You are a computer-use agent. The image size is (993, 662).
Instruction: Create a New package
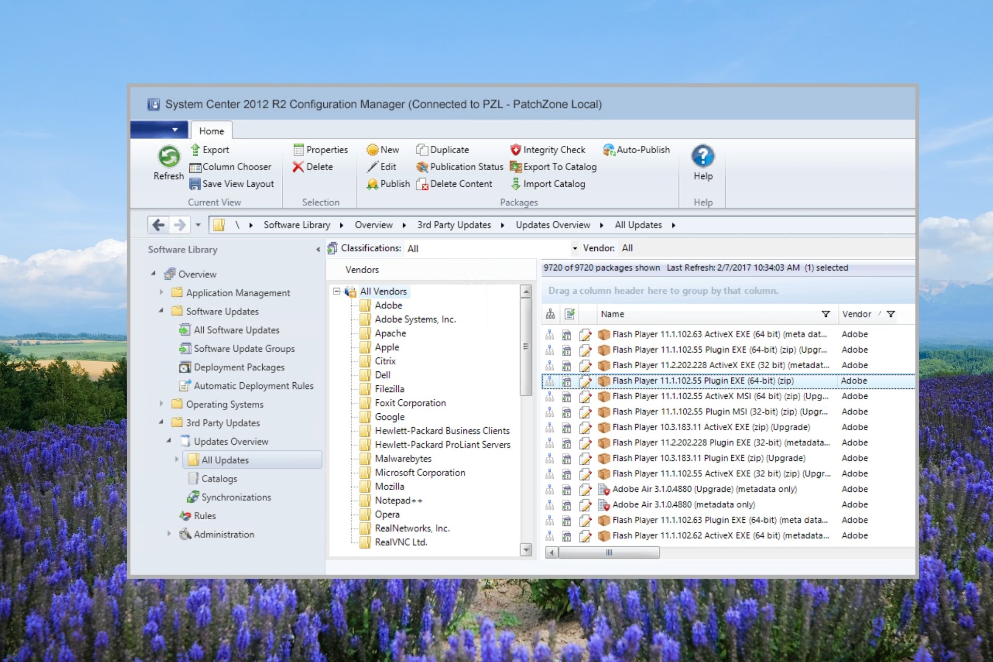pyautogui.click(x=383, y=149)
